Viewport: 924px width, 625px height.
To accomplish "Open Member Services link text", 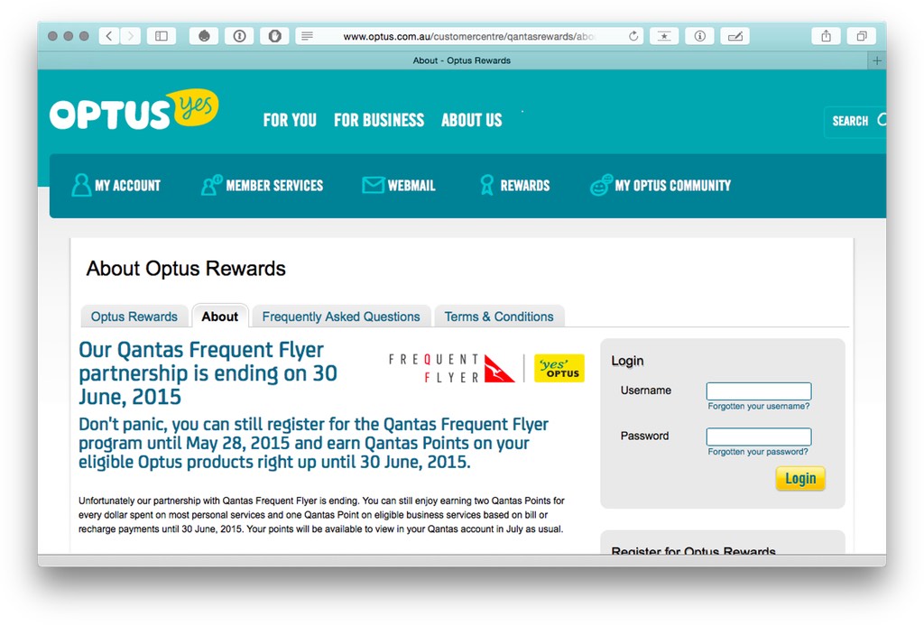I will click(x=274, y=186).
